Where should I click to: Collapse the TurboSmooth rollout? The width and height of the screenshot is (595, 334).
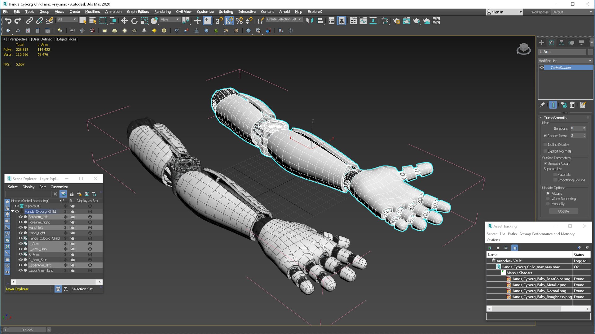tap(541, 118)
